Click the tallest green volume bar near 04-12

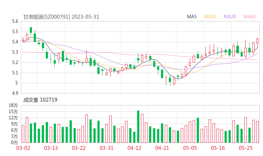[x=138, y=127]
